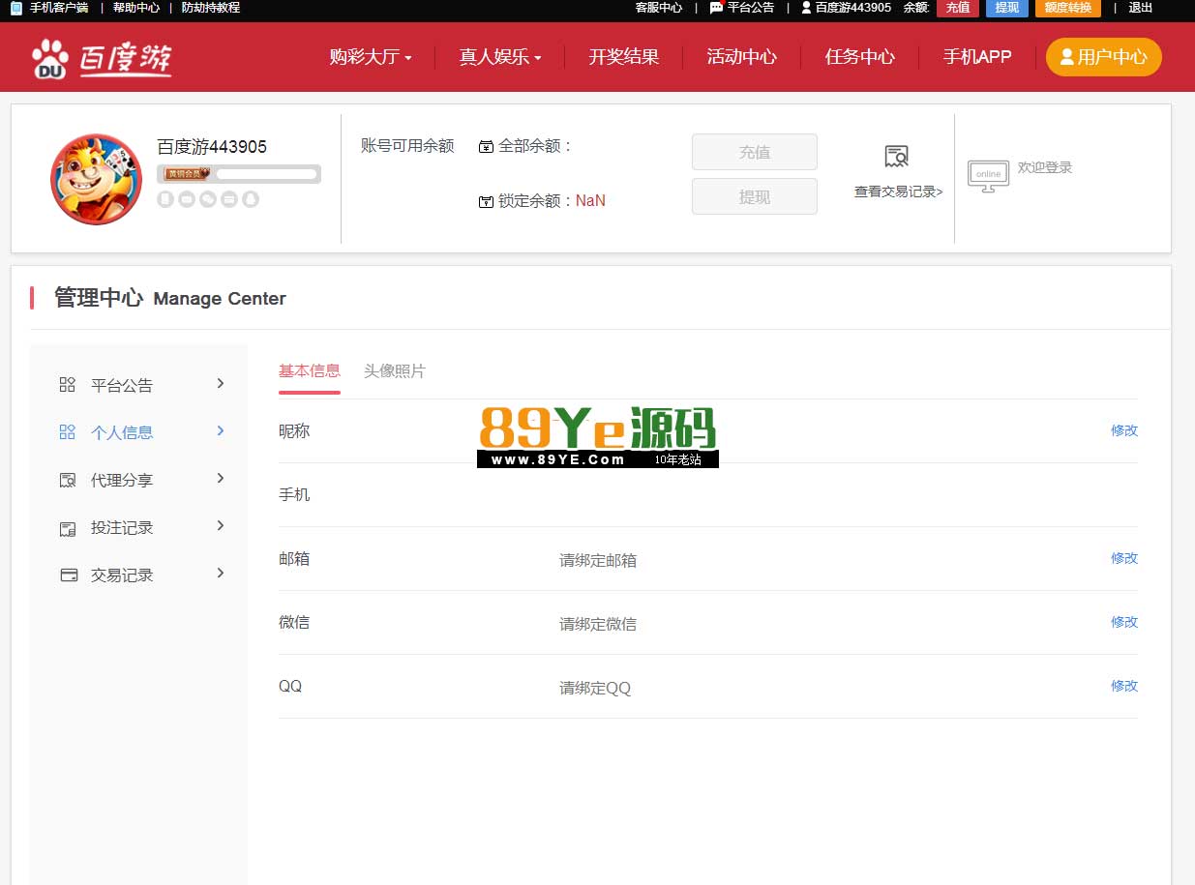
Task: Click the 代理分享 sidebar icon
Action: coord(67,480)
